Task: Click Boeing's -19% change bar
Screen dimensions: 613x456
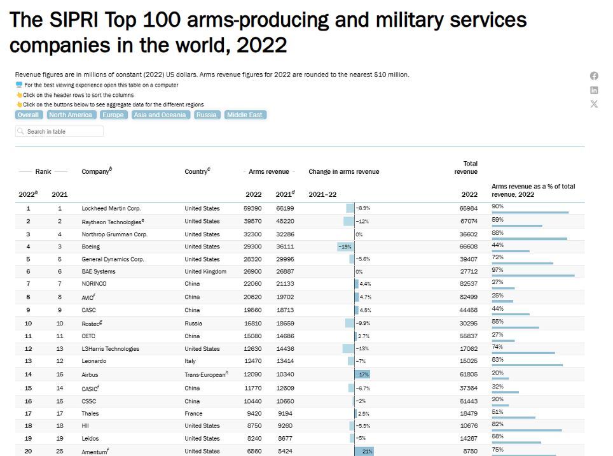Action: (x=345, y=246)
